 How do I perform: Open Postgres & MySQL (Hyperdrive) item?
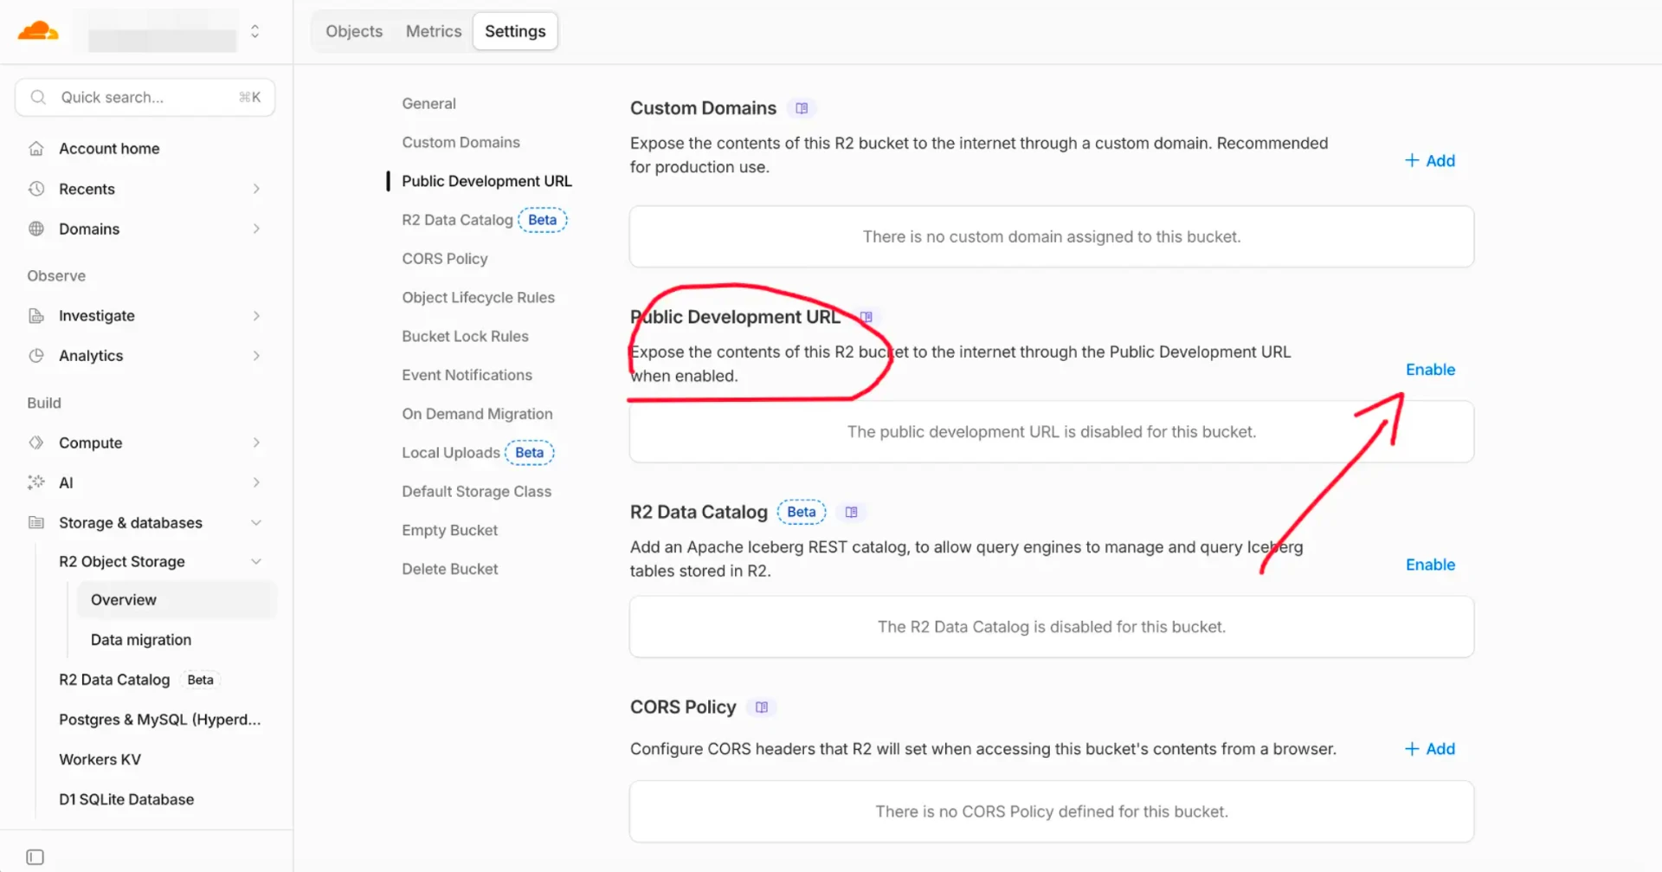tap(159, 719)
